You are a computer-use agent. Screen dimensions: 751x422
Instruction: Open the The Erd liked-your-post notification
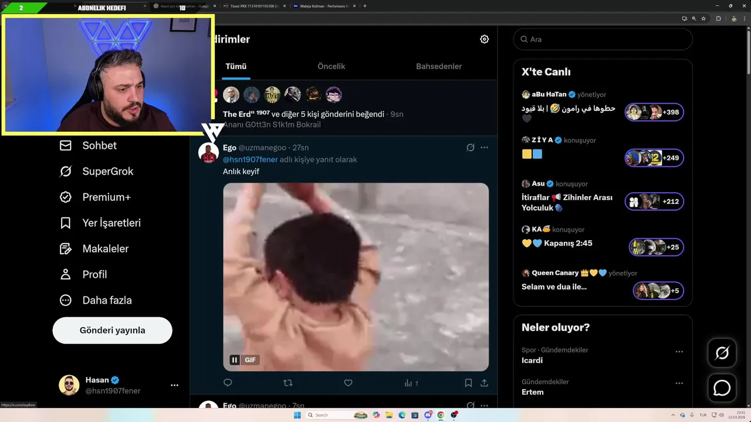[343, 108]
